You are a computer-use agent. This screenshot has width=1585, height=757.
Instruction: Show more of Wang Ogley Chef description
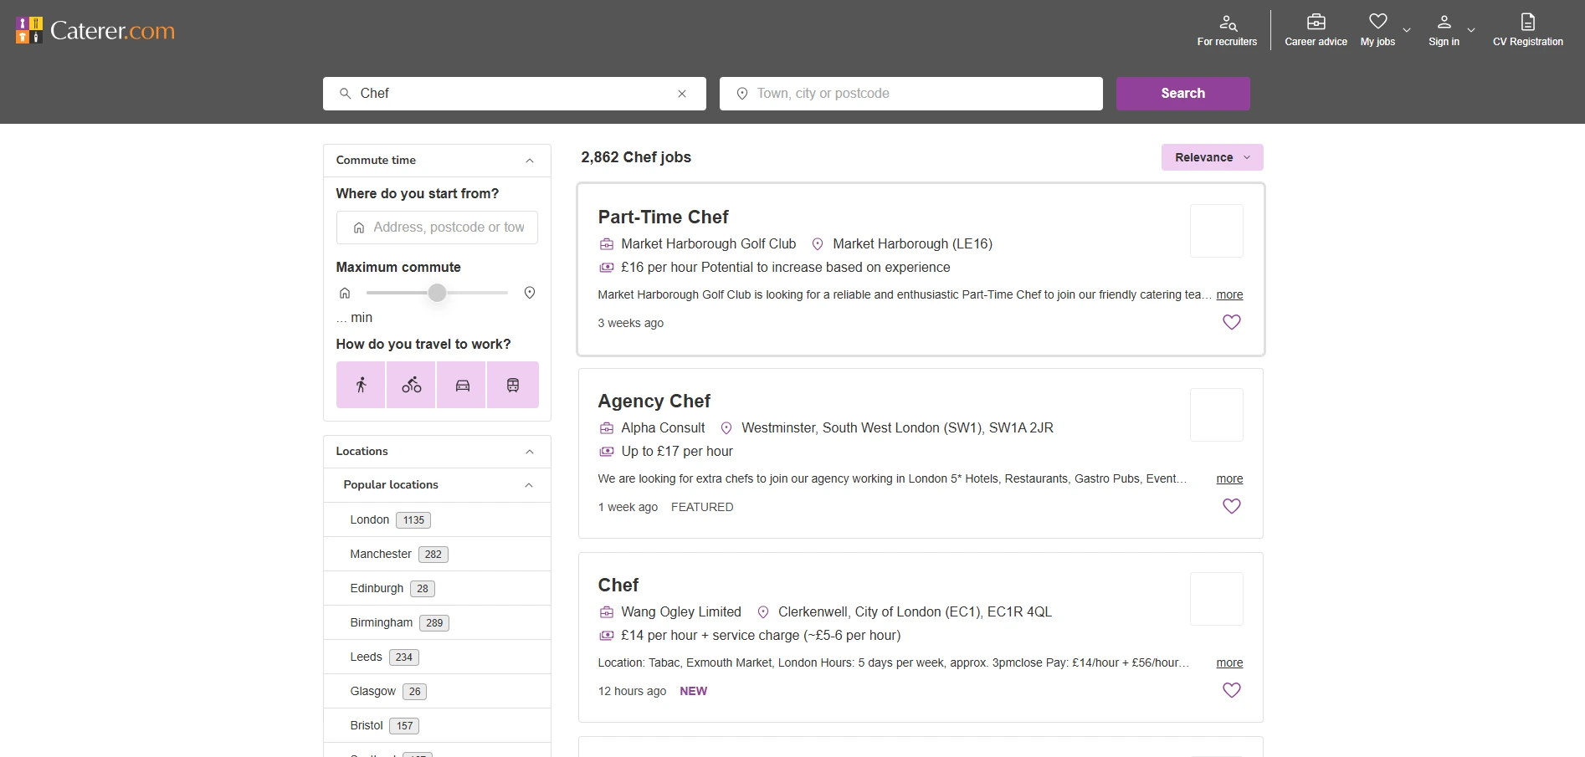(1229, 662)
